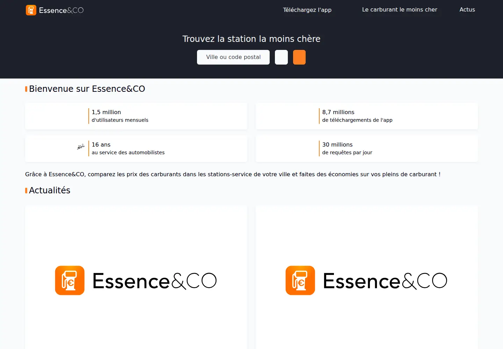Click the white square button beside search field
Image resolution: width=503 pixels, height=349 pixels.
pos(281,57)
